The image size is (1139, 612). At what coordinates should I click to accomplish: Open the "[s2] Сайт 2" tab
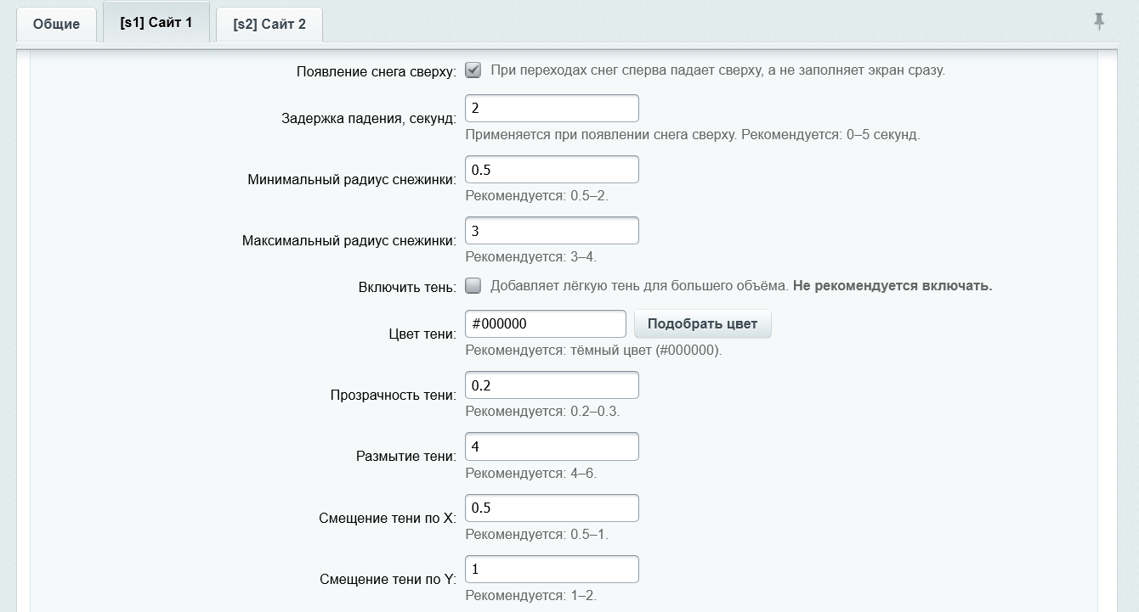coord(269,25)
